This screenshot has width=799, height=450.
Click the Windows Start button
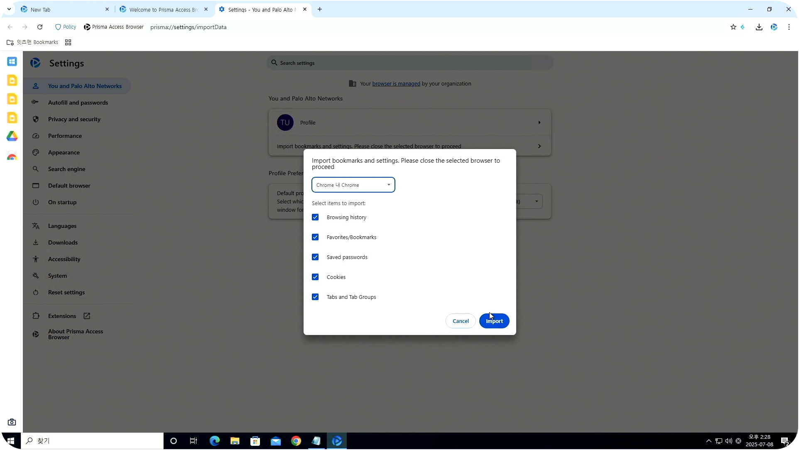pos(11,441)
